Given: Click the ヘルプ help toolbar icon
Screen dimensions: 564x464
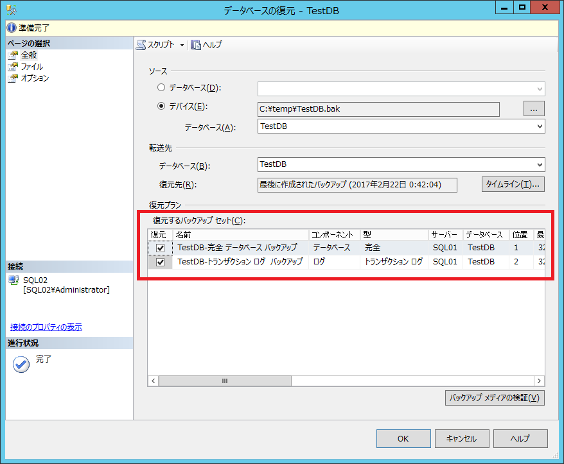Looking at the screenshot, I should click(x=195, y=45).
